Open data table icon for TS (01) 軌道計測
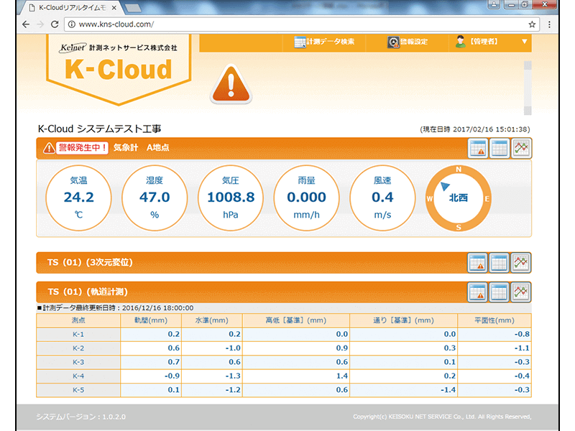The image size is (575, 431). tap(499, 292)
